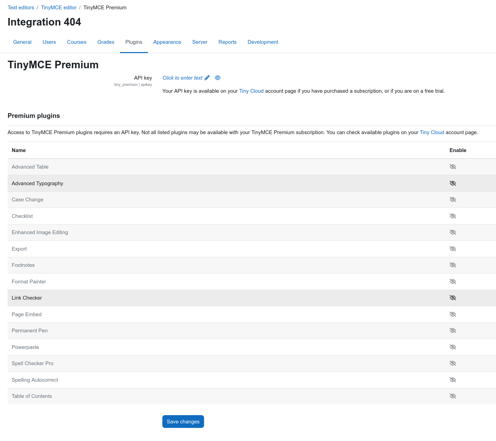The image size is (496, 441).
Task: Select the Plugins tab
Action: 134,42
